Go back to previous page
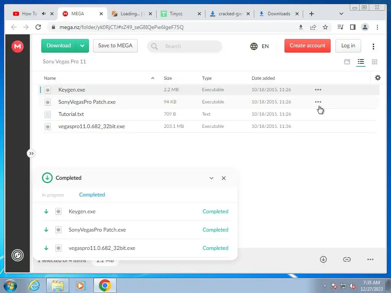Image resolution: width=391 pixels, height=293 pixels. pos(14,27)
